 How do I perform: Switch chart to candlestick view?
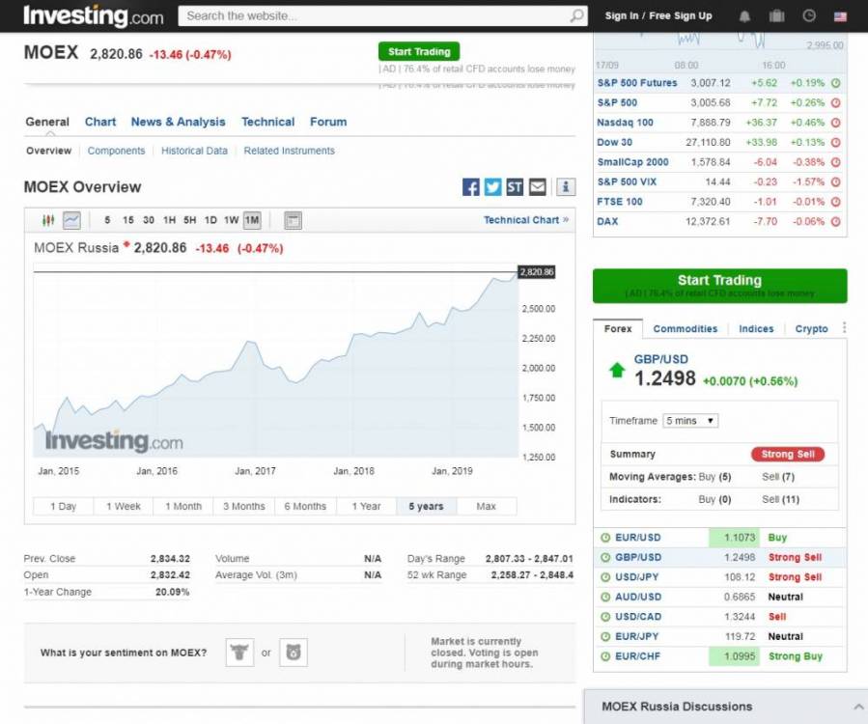[48, 220]
